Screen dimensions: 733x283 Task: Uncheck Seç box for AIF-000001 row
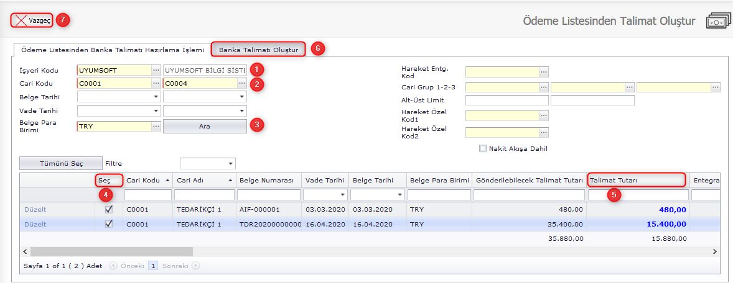pos(109,209)
